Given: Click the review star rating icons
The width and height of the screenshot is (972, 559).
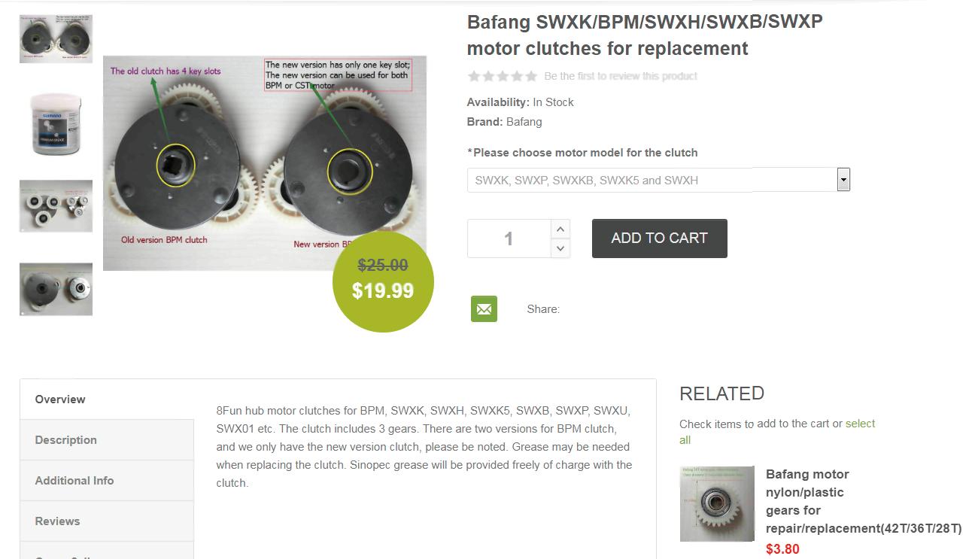Looking at the screenshot, I should [x=503, y=76].
